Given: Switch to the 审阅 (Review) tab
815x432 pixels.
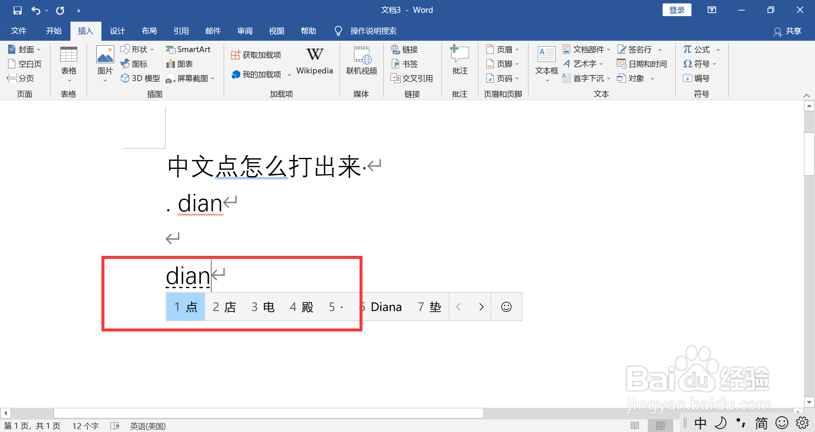Looking at the screenshot, I should 244,31.
